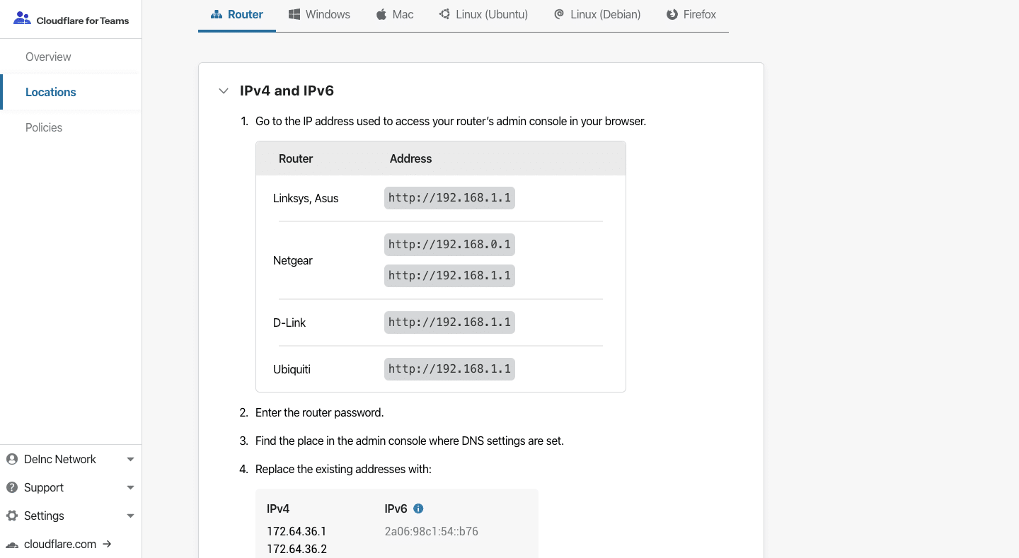
Task: Expand the Settings dropdown arrow
Action: pyautogui.click(x=130, y=516)
